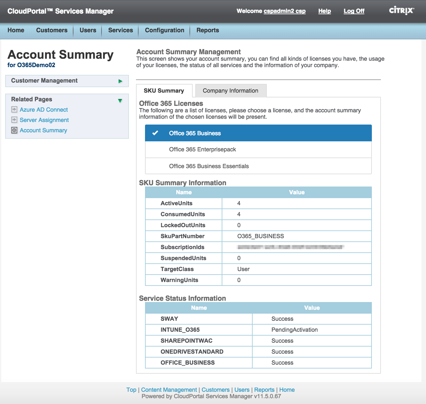Image resolution: width=426 pixels, height=404 pixels.
Task: Select the Office 365 Business Essentials license
Action: tap(209, 166)
